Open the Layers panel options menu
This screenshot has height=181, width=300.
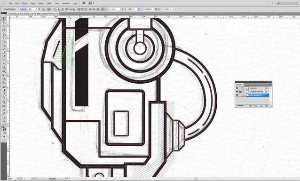click(x=270, y=84)
